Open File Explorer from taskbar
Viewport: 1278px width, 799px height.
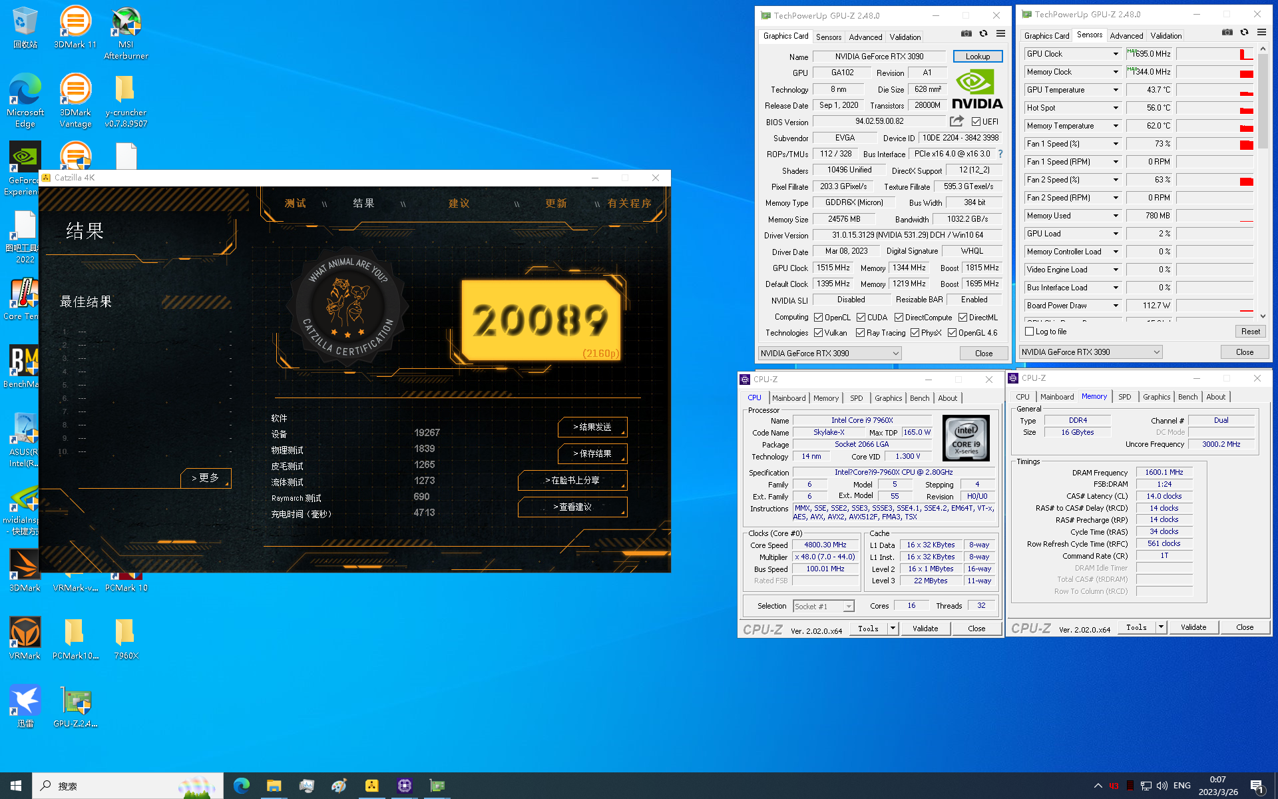tap(274, 786)
